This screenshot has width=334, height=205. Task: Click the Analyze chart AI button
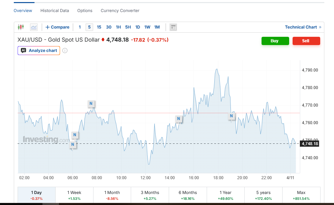pos(39,51)
